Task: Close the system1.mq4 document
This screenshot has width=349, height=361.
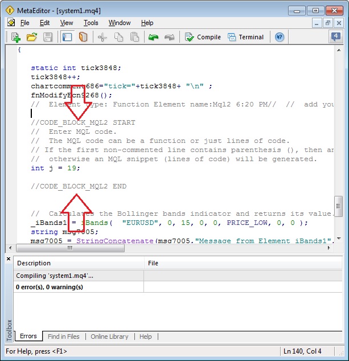Action: (x=339, y=23)
